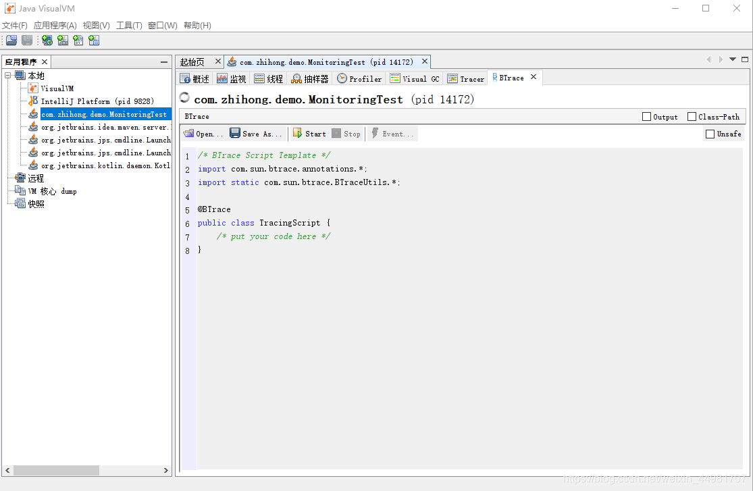This screenshot has width=753, height=491.
Task: Click the local computer (本地) icon
Action: tap(20, 76)
